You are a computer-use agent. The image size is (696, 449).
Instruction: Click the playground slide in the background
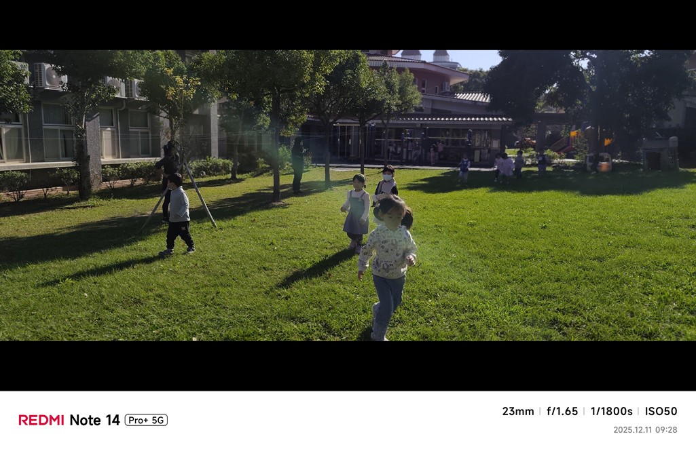click(566, 141)
